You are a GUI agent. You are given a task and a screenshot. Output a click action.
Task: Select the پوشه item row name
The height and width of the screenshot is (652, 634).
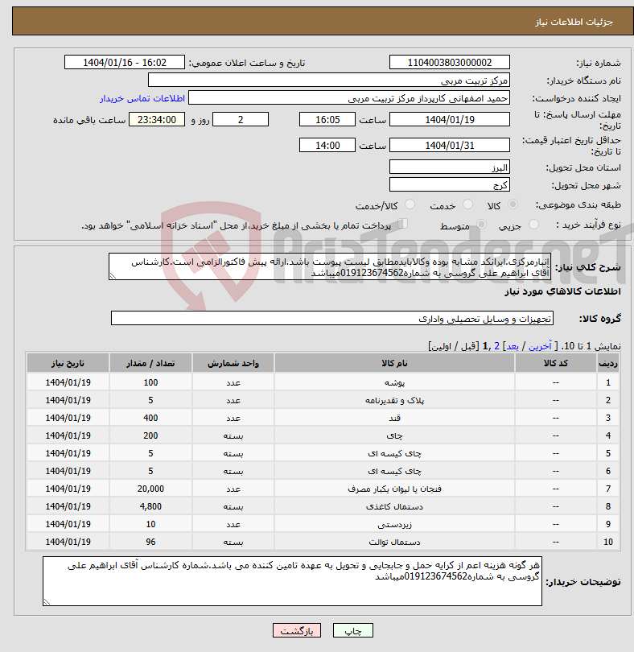tap(394, 382)
